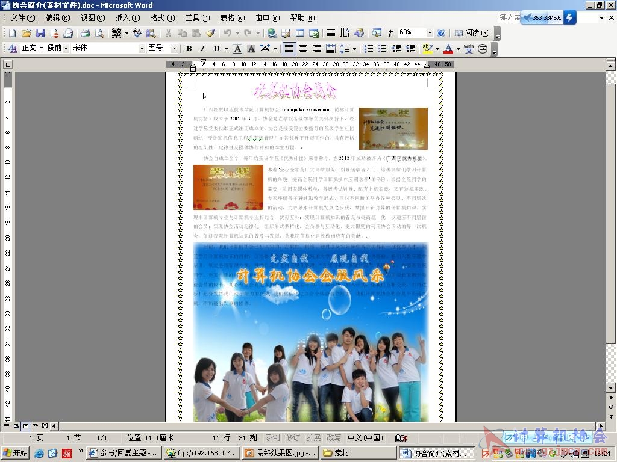Apply the red font color
The image size is (617, 462).
click(448, 48)
